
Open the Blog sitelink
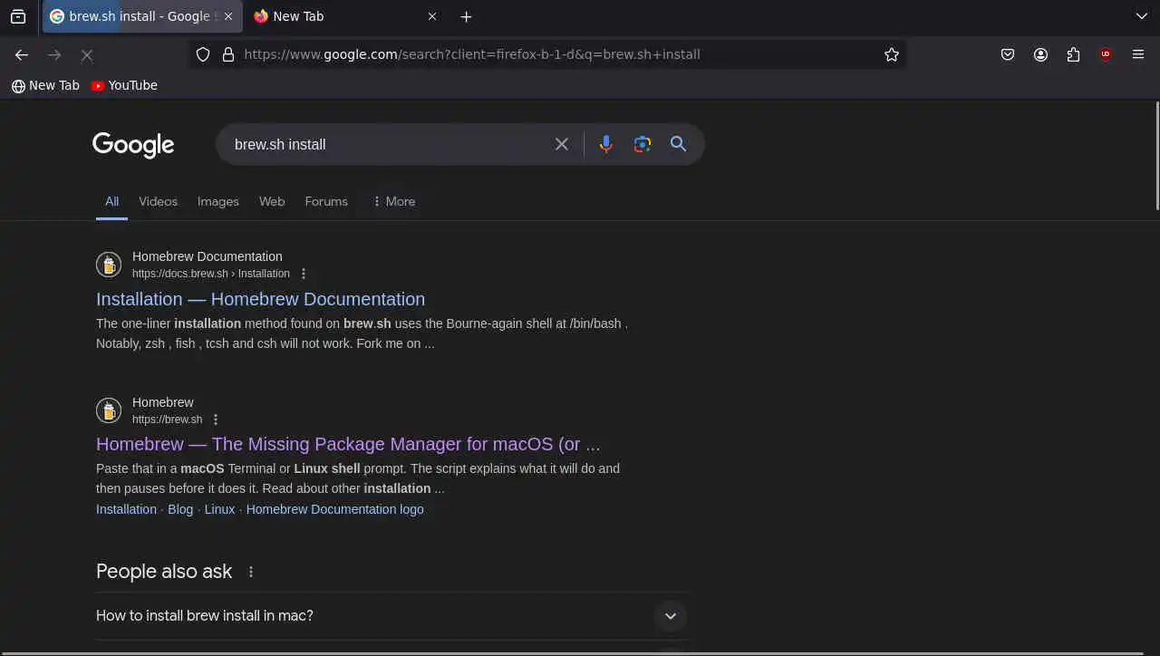tap(180, 509)
